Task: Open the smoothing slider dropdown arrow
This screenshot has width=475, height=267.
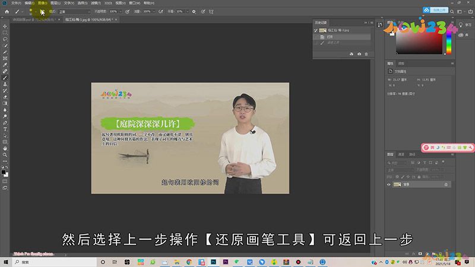Action: coord(187,11)
